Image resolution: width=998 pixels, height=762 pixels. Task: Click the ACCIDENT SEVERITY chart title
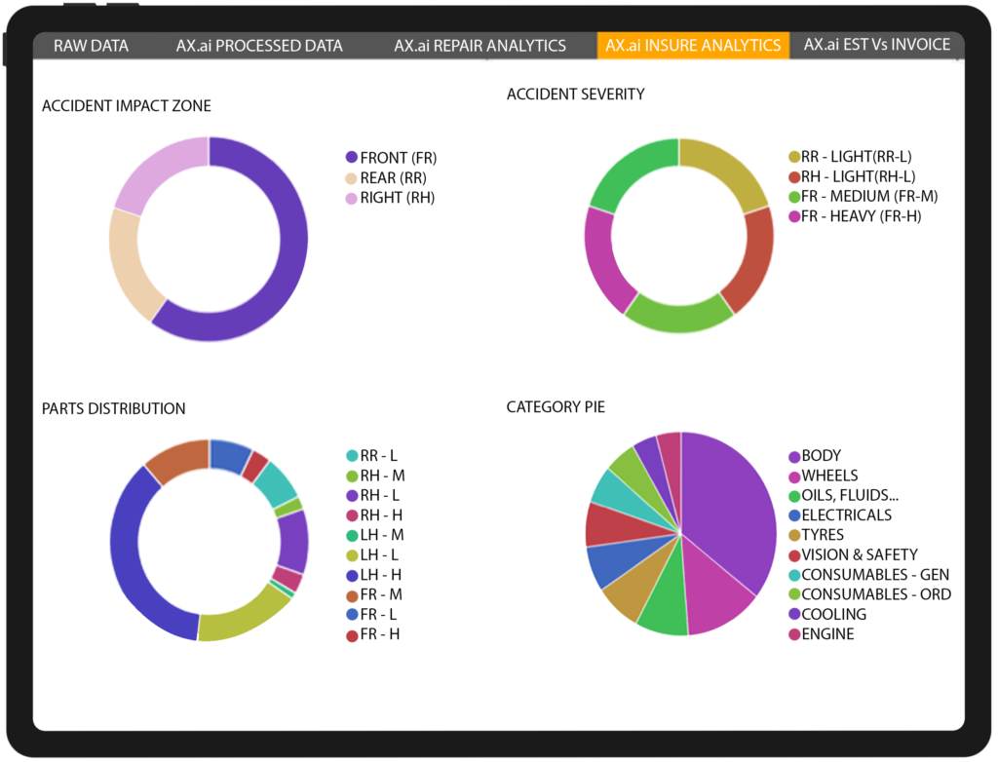coord(576,95)
